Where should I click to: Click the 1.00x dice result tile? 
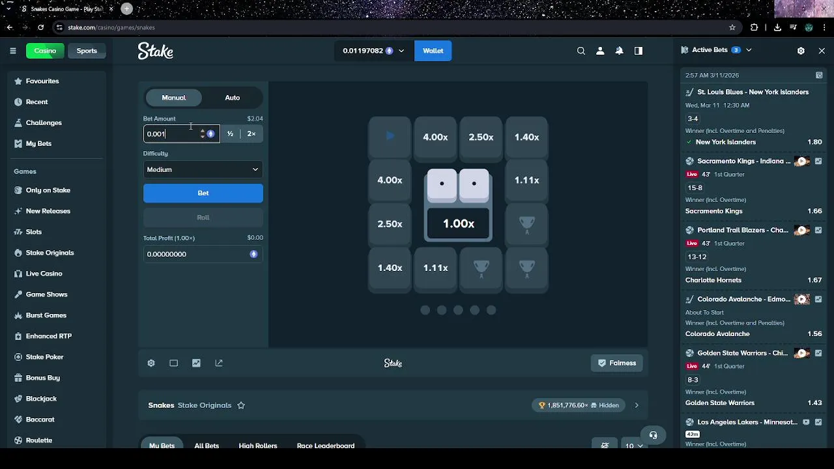point(459,223)
